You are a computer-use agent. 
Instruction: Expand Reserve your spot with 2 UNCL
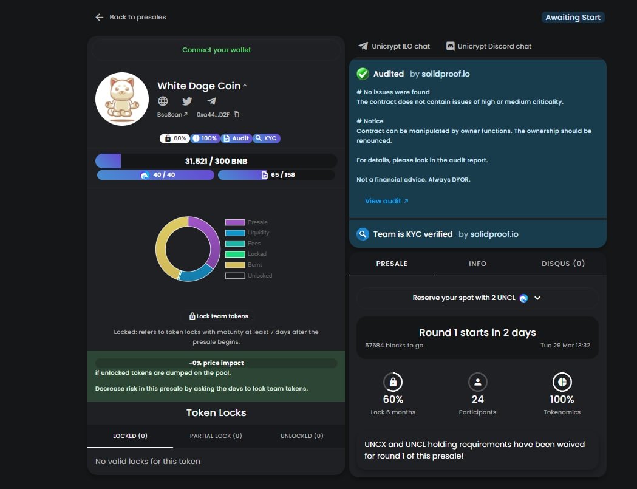point(537,298)
